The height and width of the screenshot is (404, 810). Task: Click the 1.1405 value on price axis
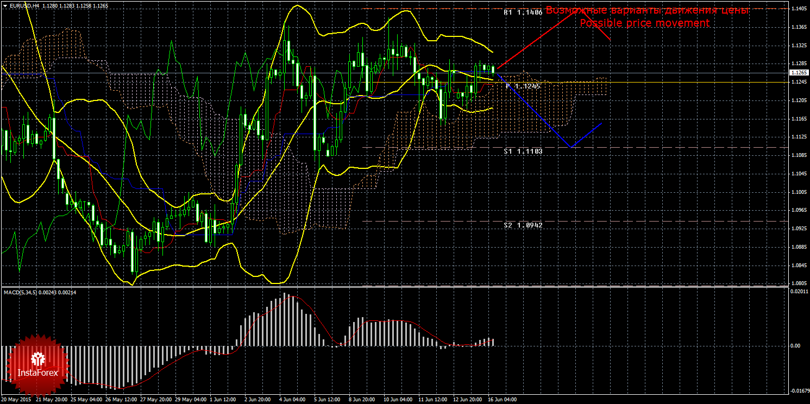(799, 9)
